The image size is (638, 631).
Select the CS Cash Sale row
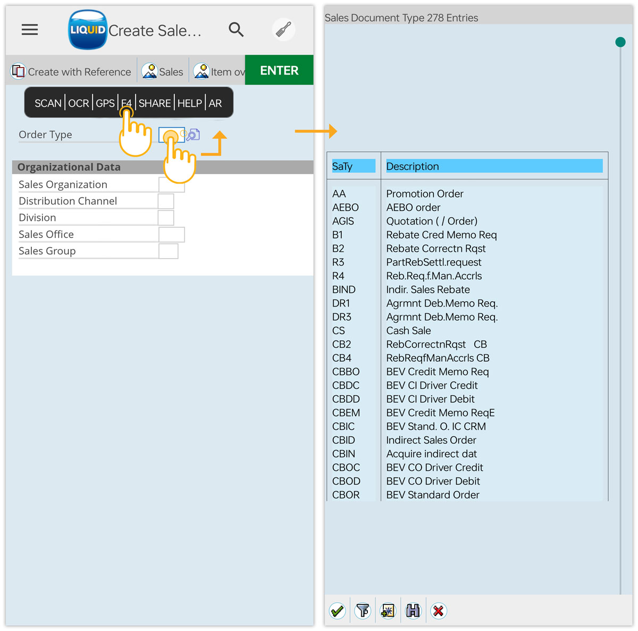[467, 331]
